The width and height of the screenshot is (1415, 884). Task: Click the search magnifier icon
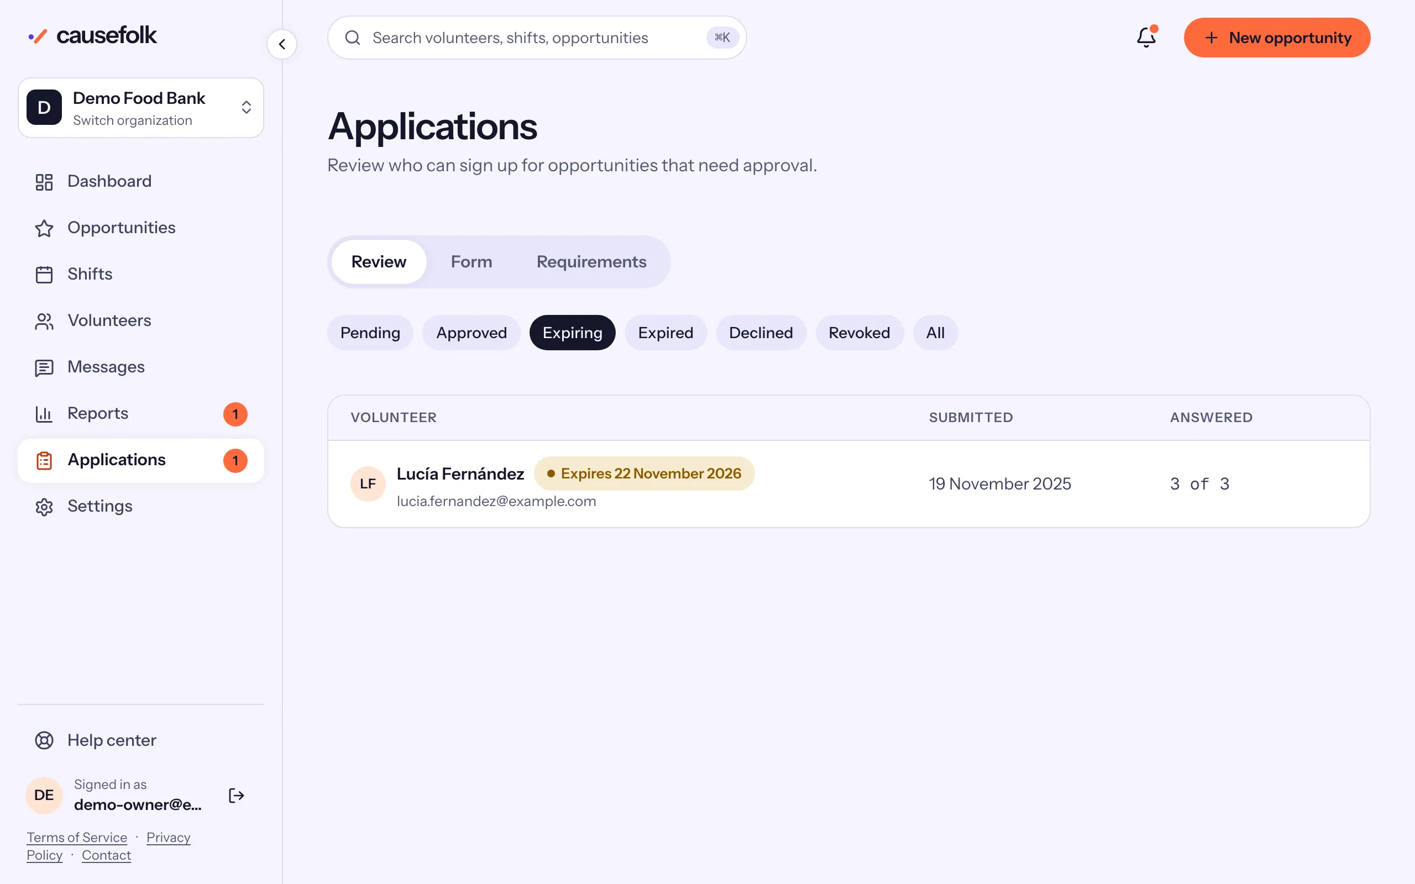[353, 38]
